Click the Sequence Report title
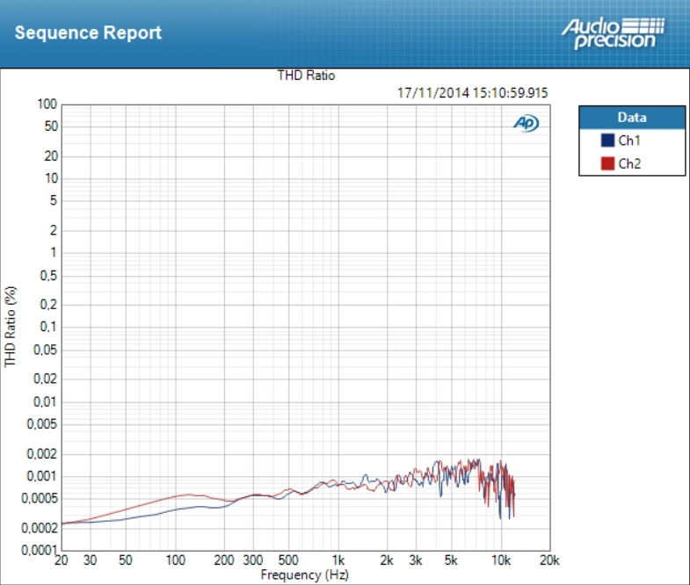Image resolution: width=690 pixels, height=585 pixels. (x=88, y=33)
